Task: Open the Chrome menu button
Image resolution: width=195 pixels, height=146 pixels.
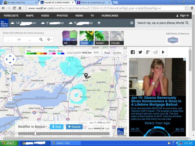Action: click(x=192, y=8)
